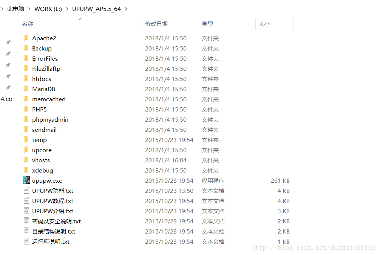Sort by the 修改日期 column header

point(156,24)
